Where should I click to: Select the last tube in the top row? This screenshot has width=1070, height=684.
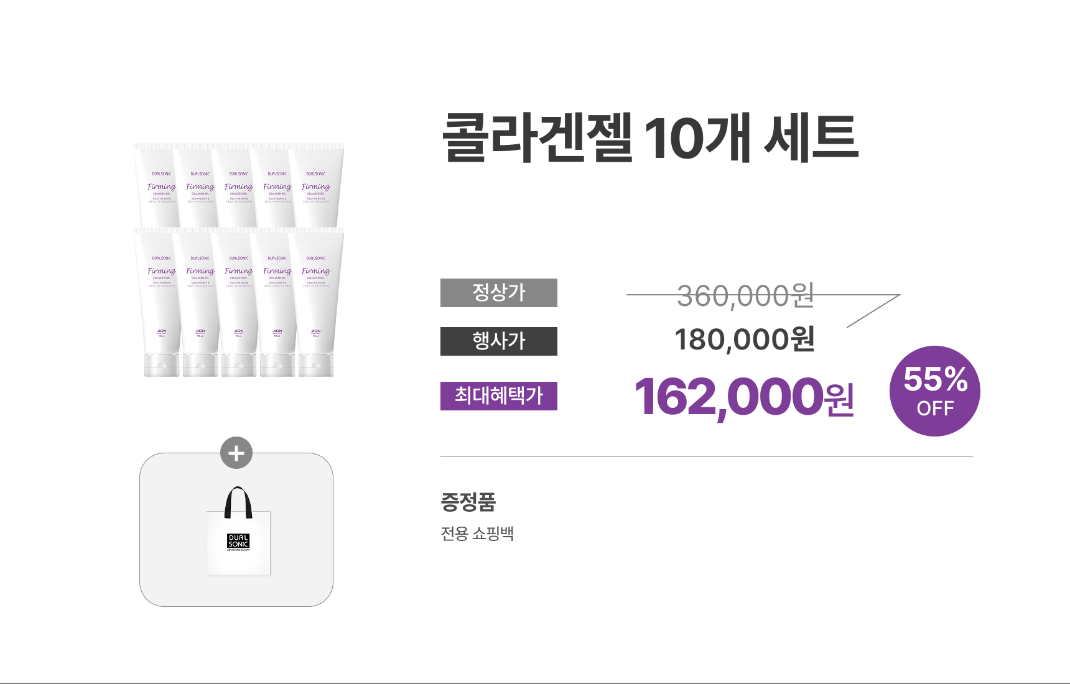316,187
